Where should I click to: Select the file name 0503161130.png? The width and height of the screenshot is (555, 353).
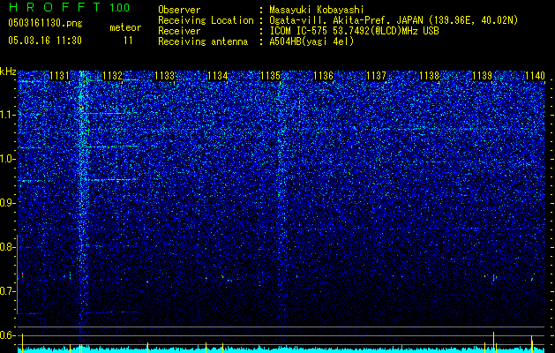tap(45, 23)
